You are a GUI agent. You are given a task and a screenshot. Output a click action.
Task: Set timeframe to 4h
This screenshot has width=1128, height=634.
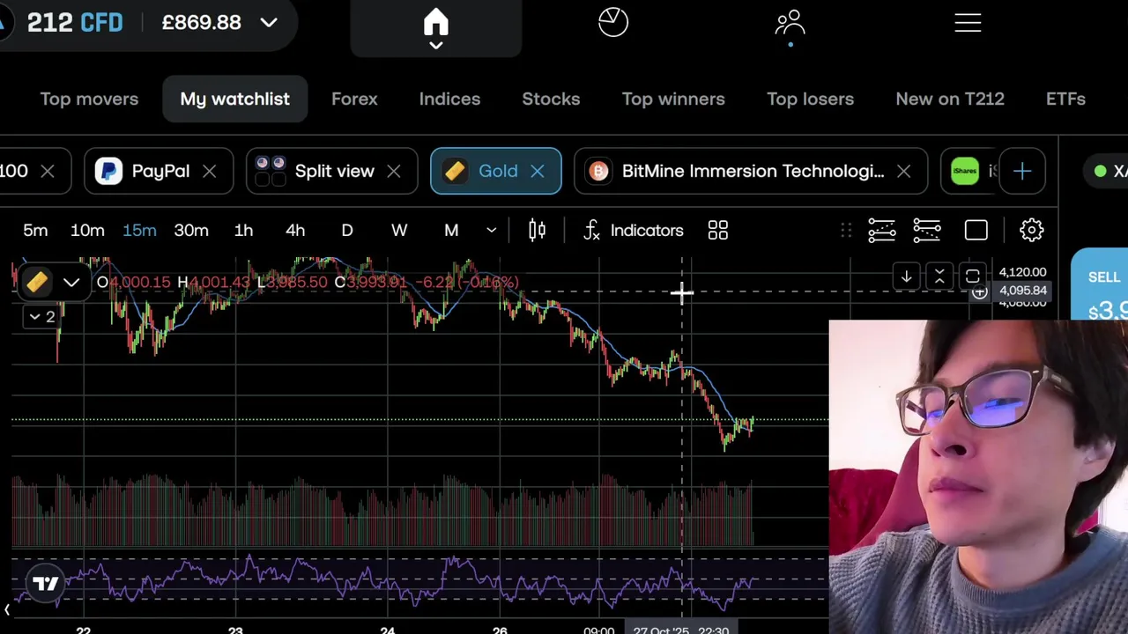(295, 231)
